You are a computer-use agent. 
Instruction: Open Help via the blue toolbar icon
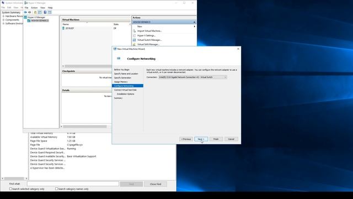(x=45, y=12)
